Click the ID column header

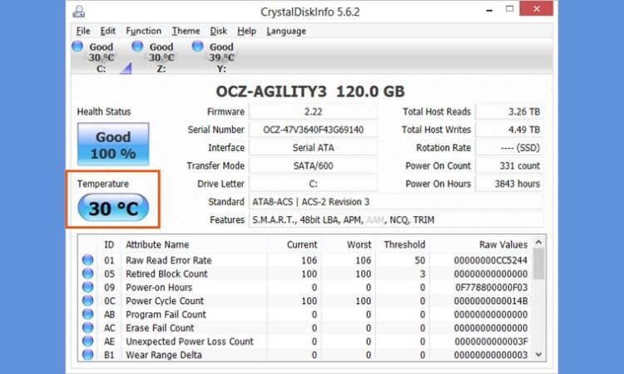pos(109,244)
